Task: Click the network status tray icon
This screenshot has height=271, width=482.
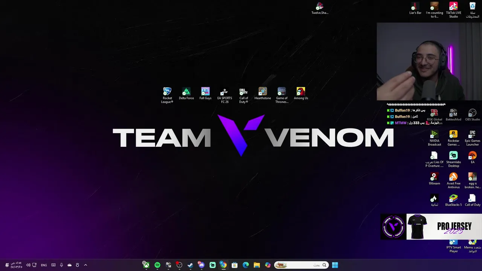Action: click(x=35, y=265)
